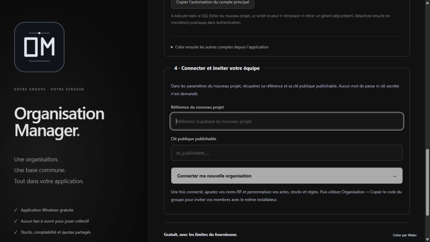Image resolution: width=430 pixels, height=242 pixels.
Task: Click 'Clé publique publishable' label
Action: (193, 139)
